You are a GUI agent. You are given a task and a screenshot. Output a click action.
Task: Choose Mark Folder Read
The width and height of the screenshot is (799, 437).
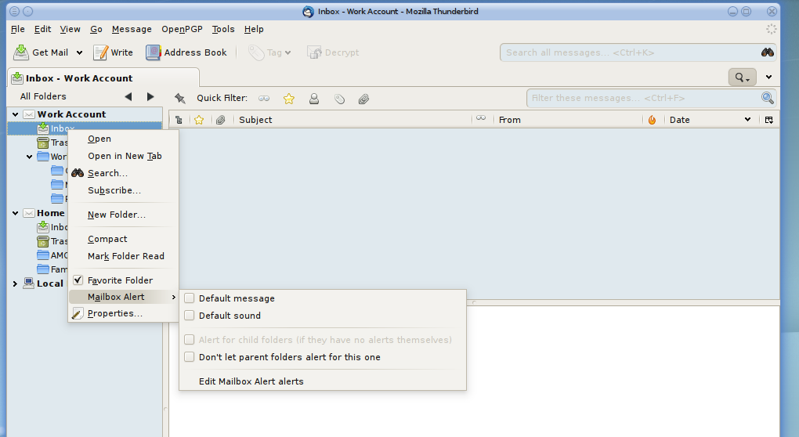tap(123, 256)
